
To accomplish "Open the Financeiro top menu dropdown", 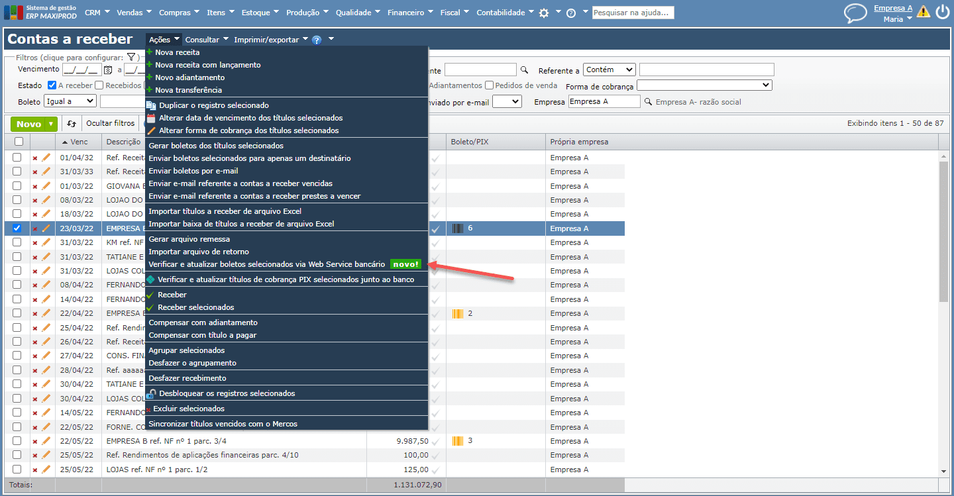I will click(409, 13).
